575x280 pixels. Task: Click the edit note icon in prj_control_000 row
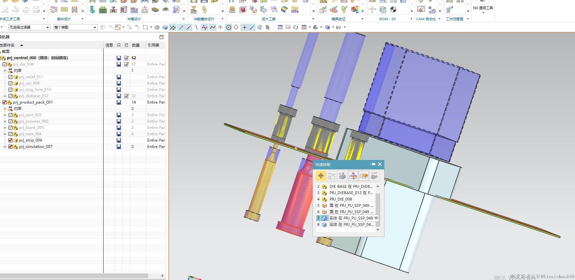126,58
